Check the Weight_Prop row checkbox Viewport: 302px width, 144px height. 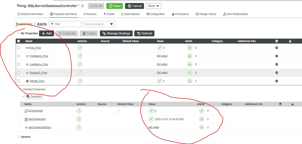point(18,81)
